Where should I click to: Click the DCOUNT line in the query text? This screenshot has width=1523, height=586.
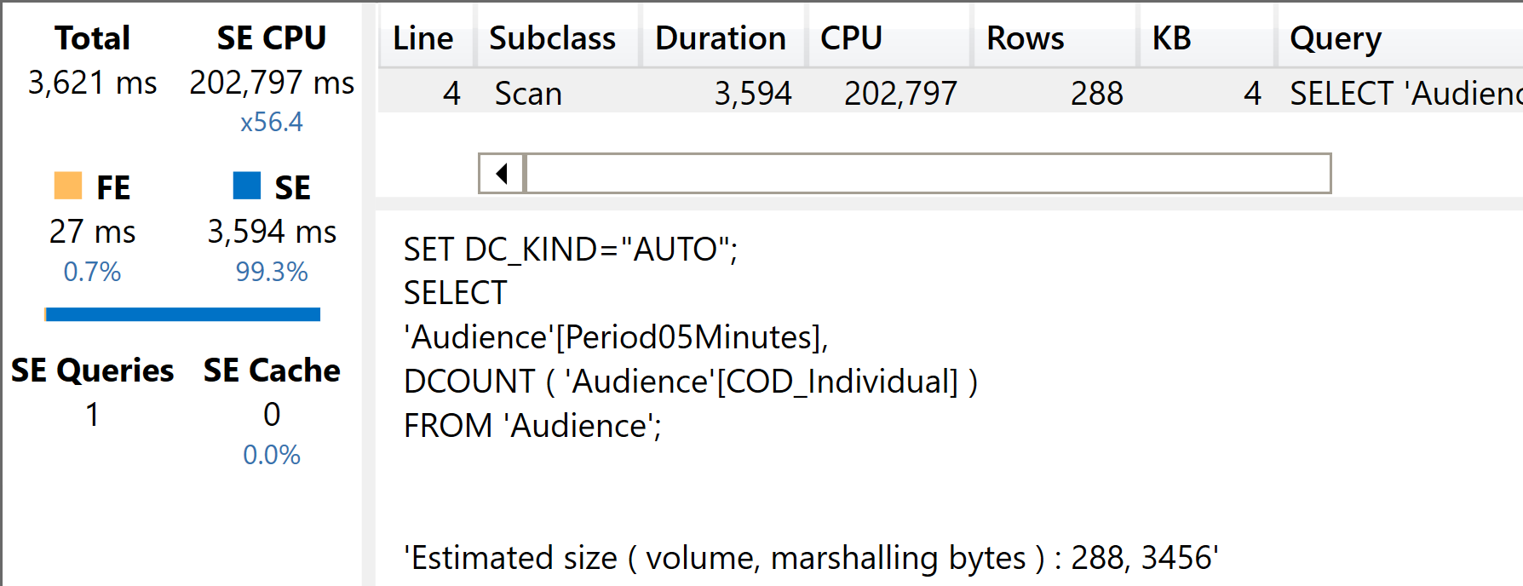pos(690,382)
